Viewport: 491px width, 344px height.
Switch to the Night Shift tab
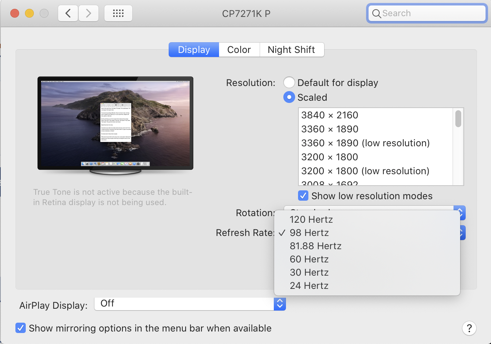pyautogui.click(x=291, y=50)
